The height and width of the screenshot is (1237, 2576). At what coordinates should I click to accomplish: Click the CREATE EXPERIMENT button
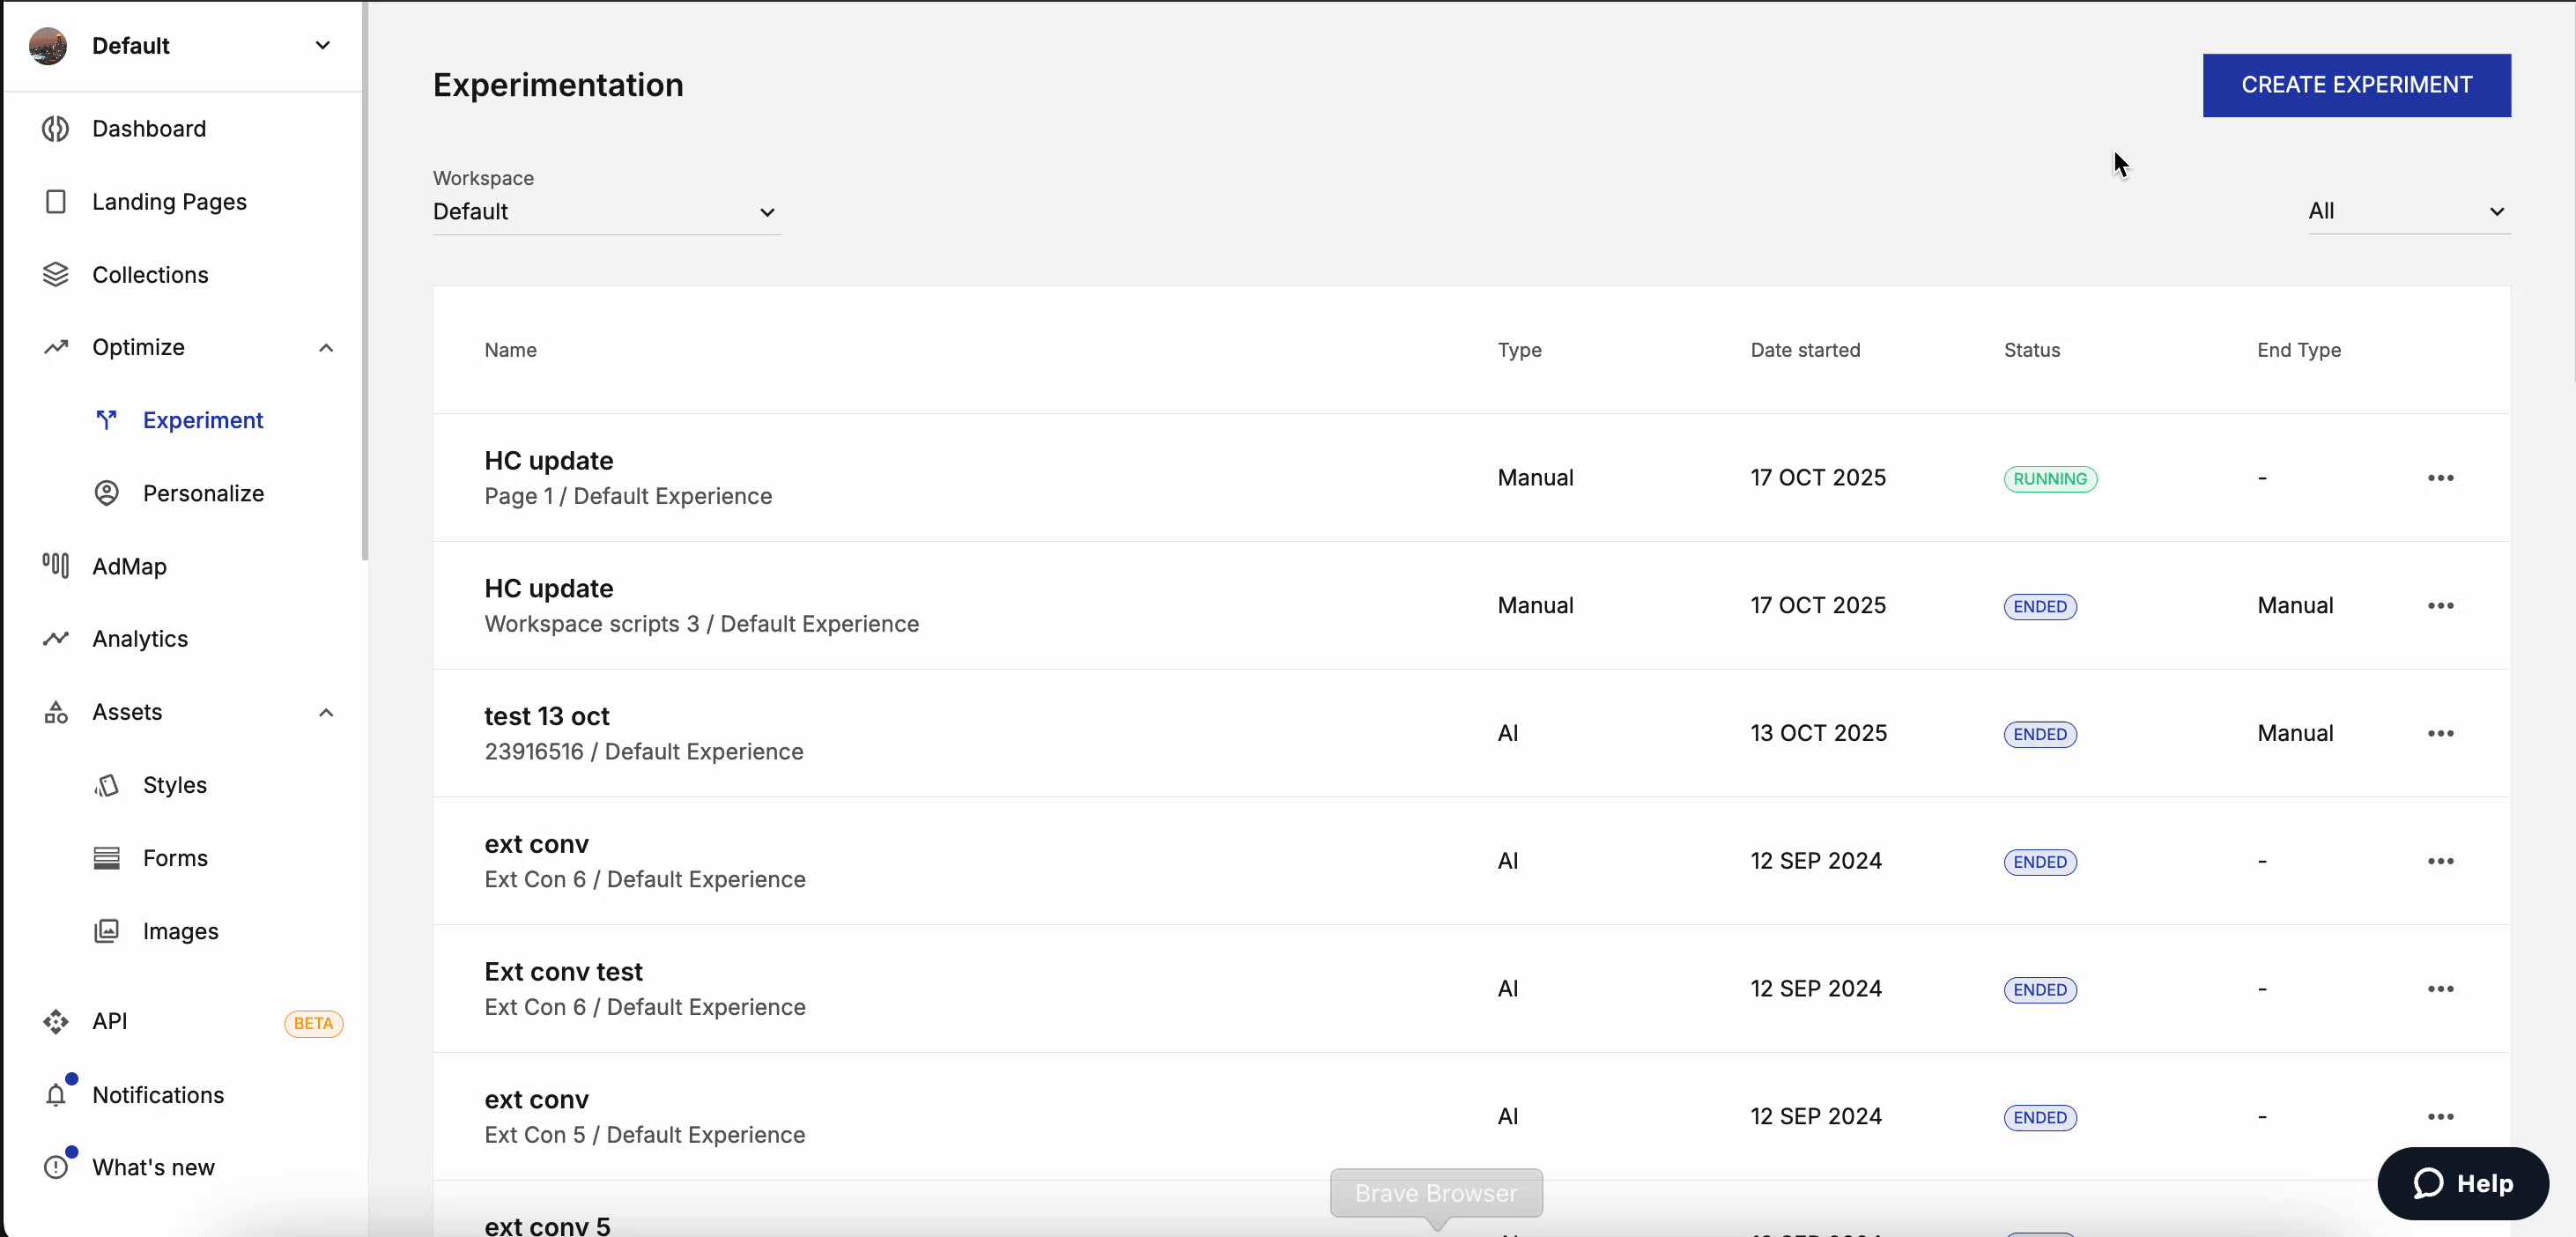click(2356, 86)
